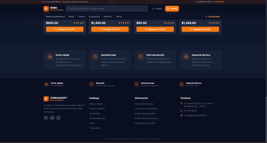The width and height of the screenshot is (267, 143).
Task: Open the Instagram social icon
Action: click(x=52, y=118)
